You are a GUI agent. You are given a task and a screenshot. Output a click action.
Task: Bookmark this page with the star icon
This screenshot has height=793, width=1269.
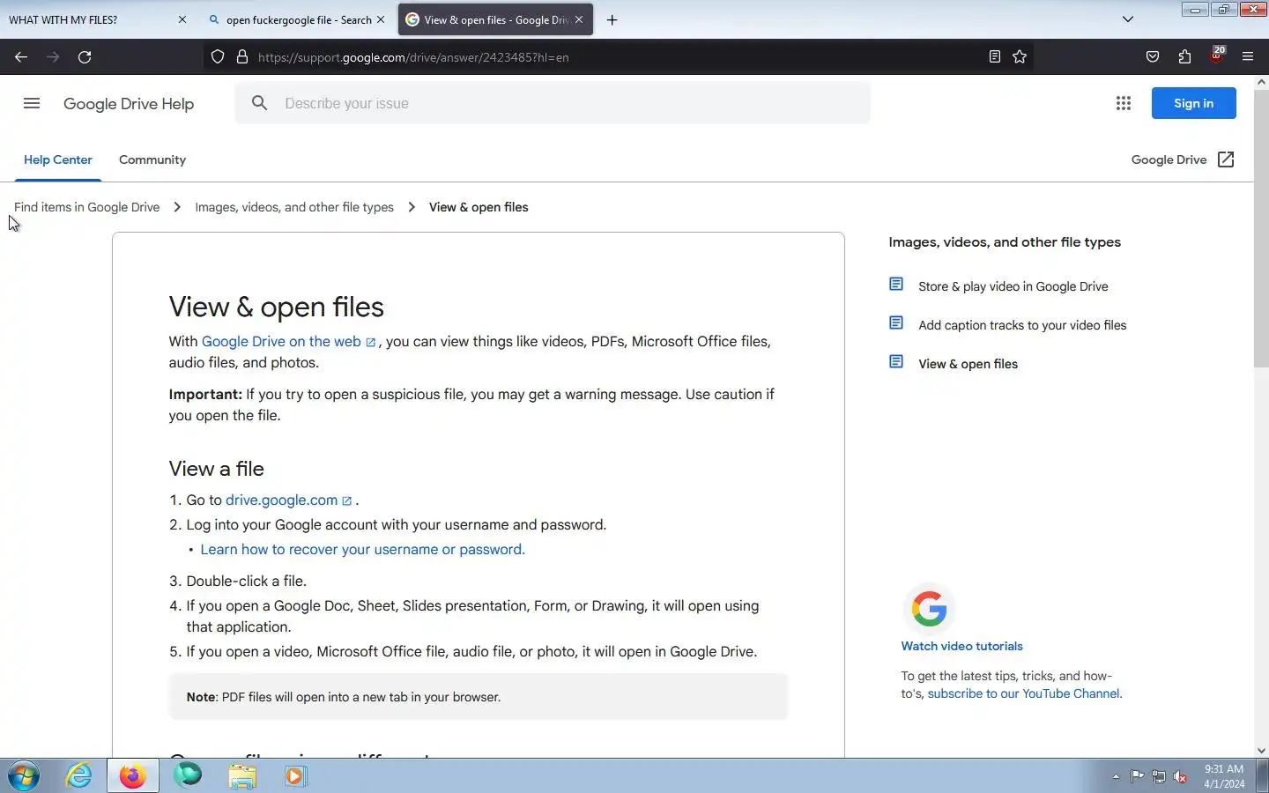[x=1020, y=57]
